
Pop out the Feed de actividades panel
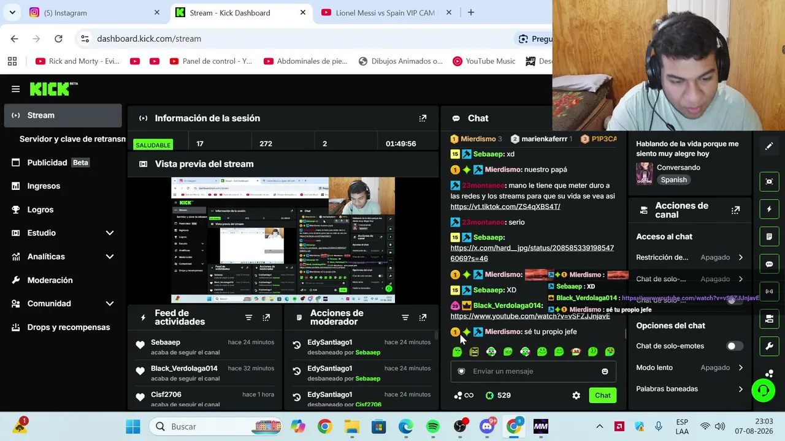click(266, 317)
